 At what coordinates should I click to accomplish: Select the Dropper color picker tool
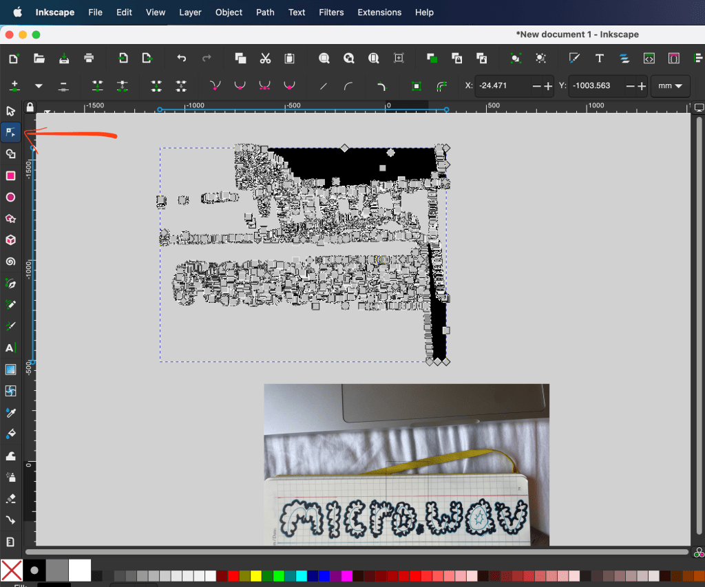11,413
